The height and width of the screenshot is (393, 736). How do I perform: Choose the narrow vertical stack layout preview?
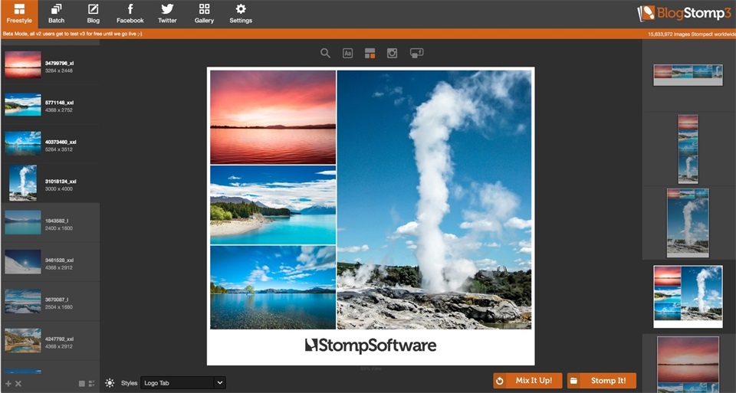click(688, 149)
